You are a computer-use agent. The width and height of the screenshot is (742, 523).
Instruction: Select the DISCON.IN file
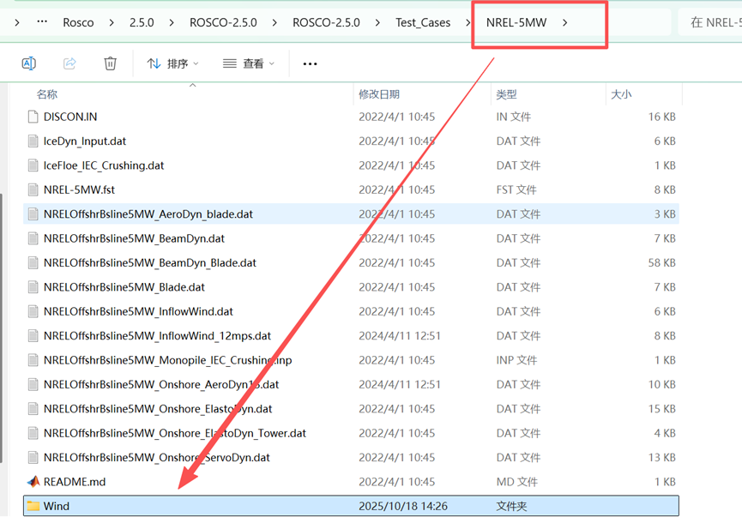point(68,116)
